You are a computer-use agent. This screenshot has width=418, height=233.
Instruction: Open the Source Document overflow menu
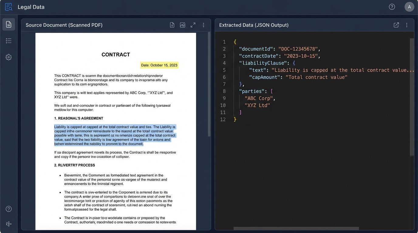click(204, 25)
